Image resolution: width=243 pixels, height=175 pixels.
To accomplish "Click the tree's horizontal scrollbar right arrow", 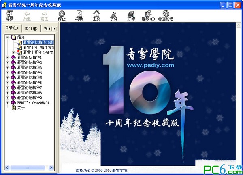I will (x=51, y=168).
